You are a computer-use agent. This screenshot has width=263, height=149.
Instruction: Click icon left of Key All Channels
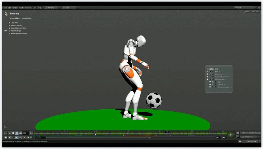click(238, 137)
